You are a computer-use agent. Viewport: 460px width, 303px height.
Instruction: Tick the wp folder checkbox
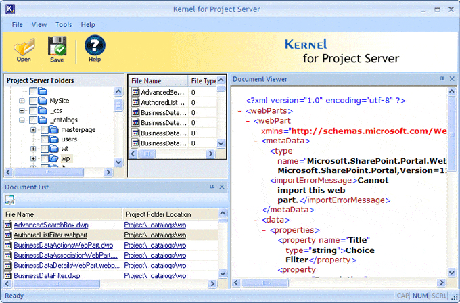pyautogui.click(x=45, y=159)
